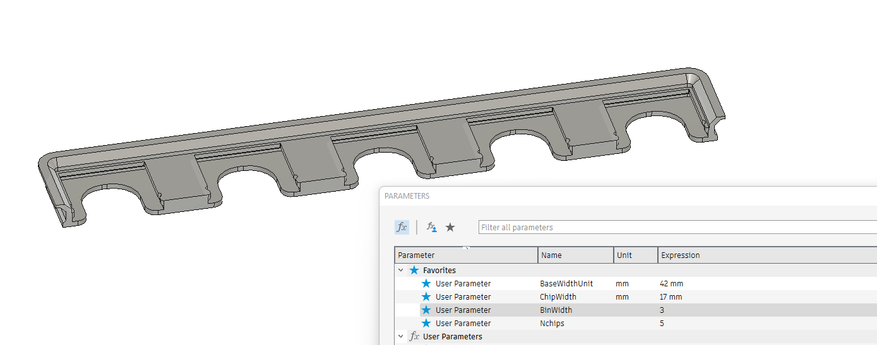Select the user parameters filter icon
The image size is (877, 345).
(x=432, y=227)
